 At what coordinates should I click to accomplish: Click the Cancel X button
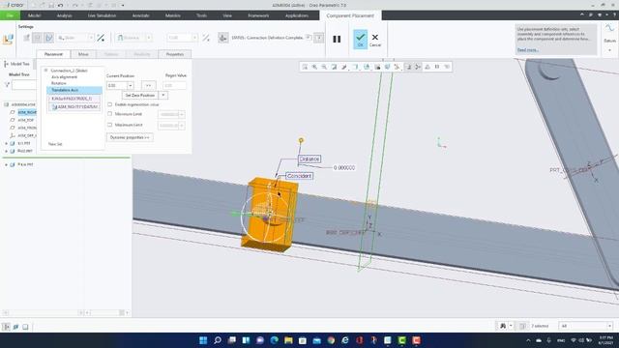375,39
